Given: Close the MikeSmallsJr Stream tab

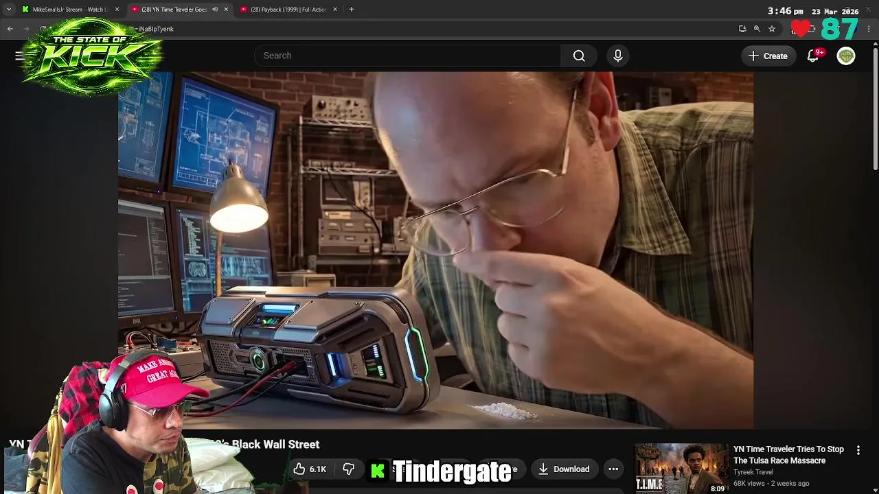Looking at the screenshot, I should point(117,10).
